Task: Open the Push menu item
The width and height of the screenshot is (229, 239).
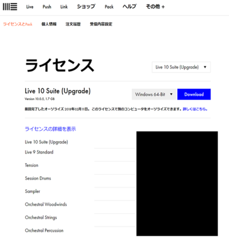Action: tap(47, 7)
